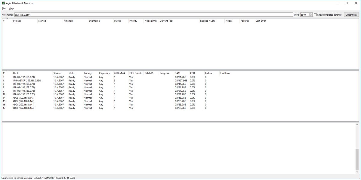Image resolution: width=361 pixels, height=180 pixels.
Task: Select node 4D02 (192.168.0.142)
Action: [23, 101]
